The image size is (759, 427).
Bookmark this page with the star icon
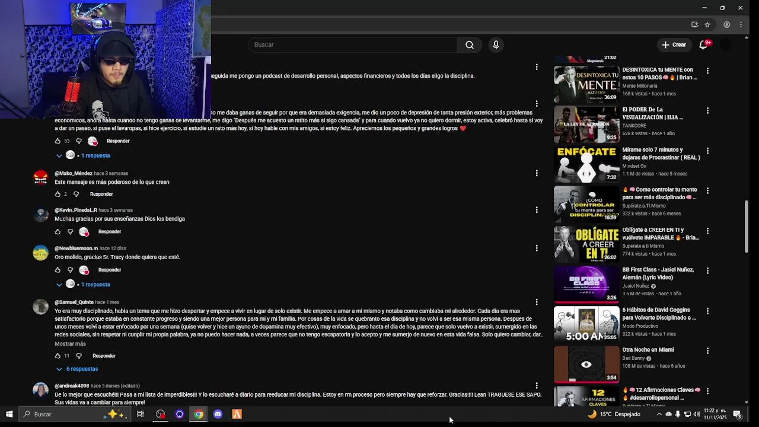[707, 25]
